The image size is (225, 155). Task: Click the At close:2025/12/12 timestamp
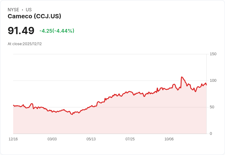(25, 44)
